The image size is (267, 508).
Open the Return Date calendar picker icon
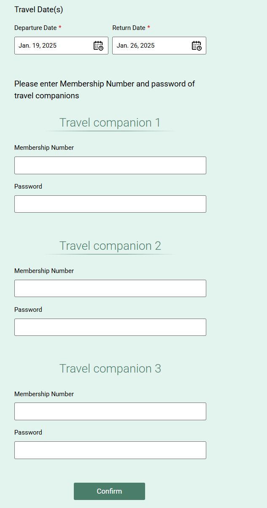coord(197,46)
